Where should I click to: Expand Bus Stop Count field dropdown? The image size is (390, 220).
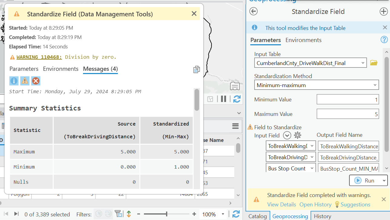click(312, 169)
